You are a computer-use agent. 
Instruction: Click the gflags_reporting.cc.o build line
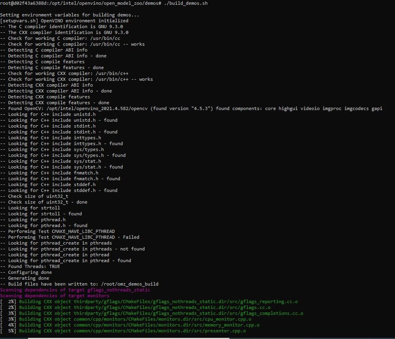[x=149, y=301]
